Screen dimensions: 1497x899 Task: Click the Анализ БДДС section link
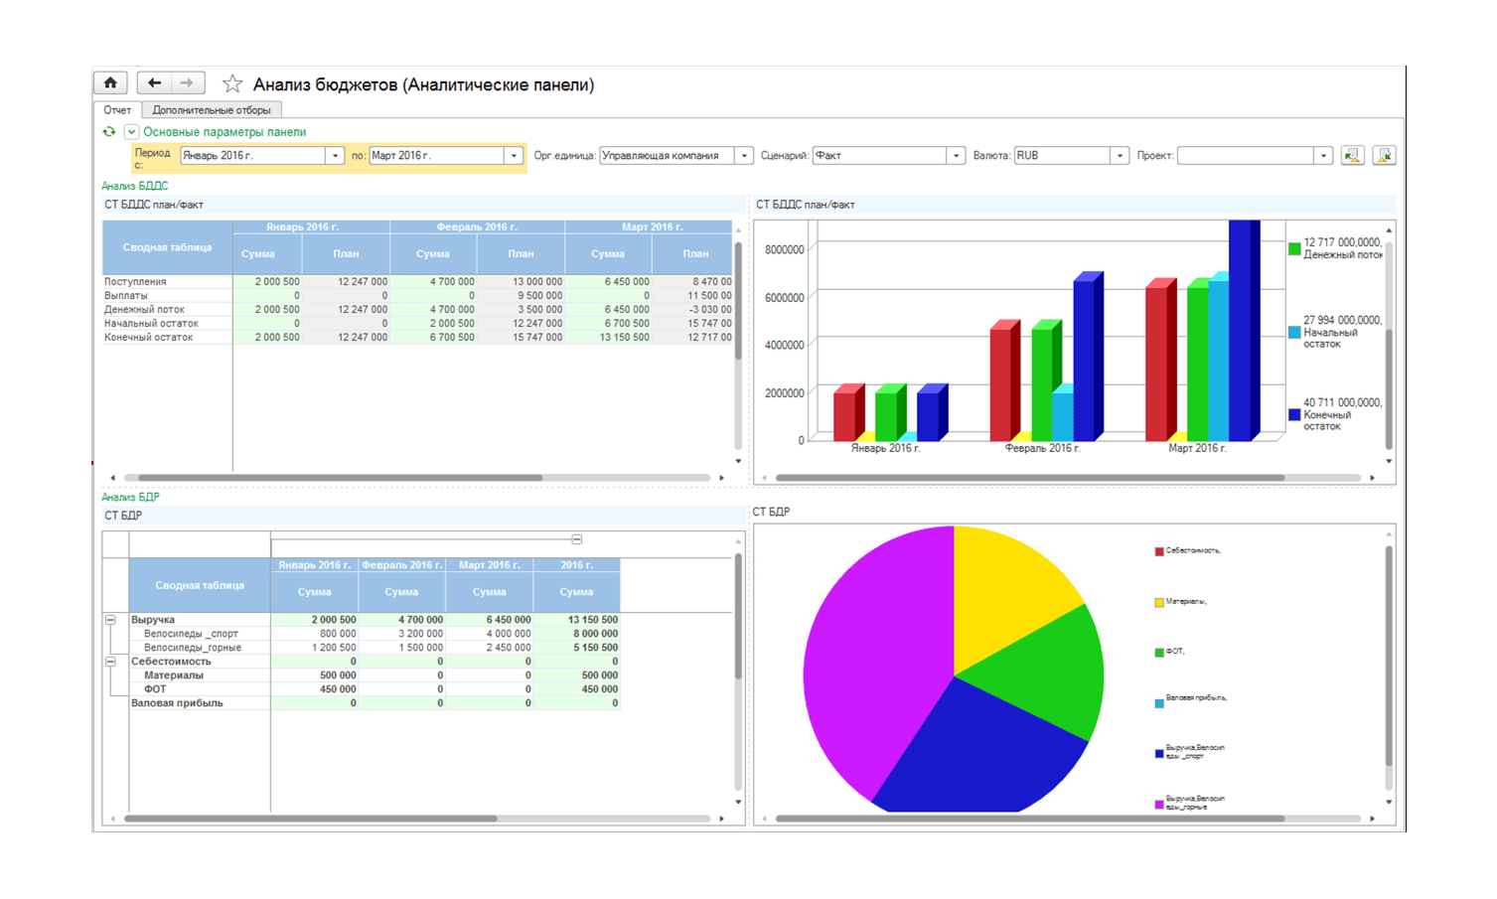(135, 186)
